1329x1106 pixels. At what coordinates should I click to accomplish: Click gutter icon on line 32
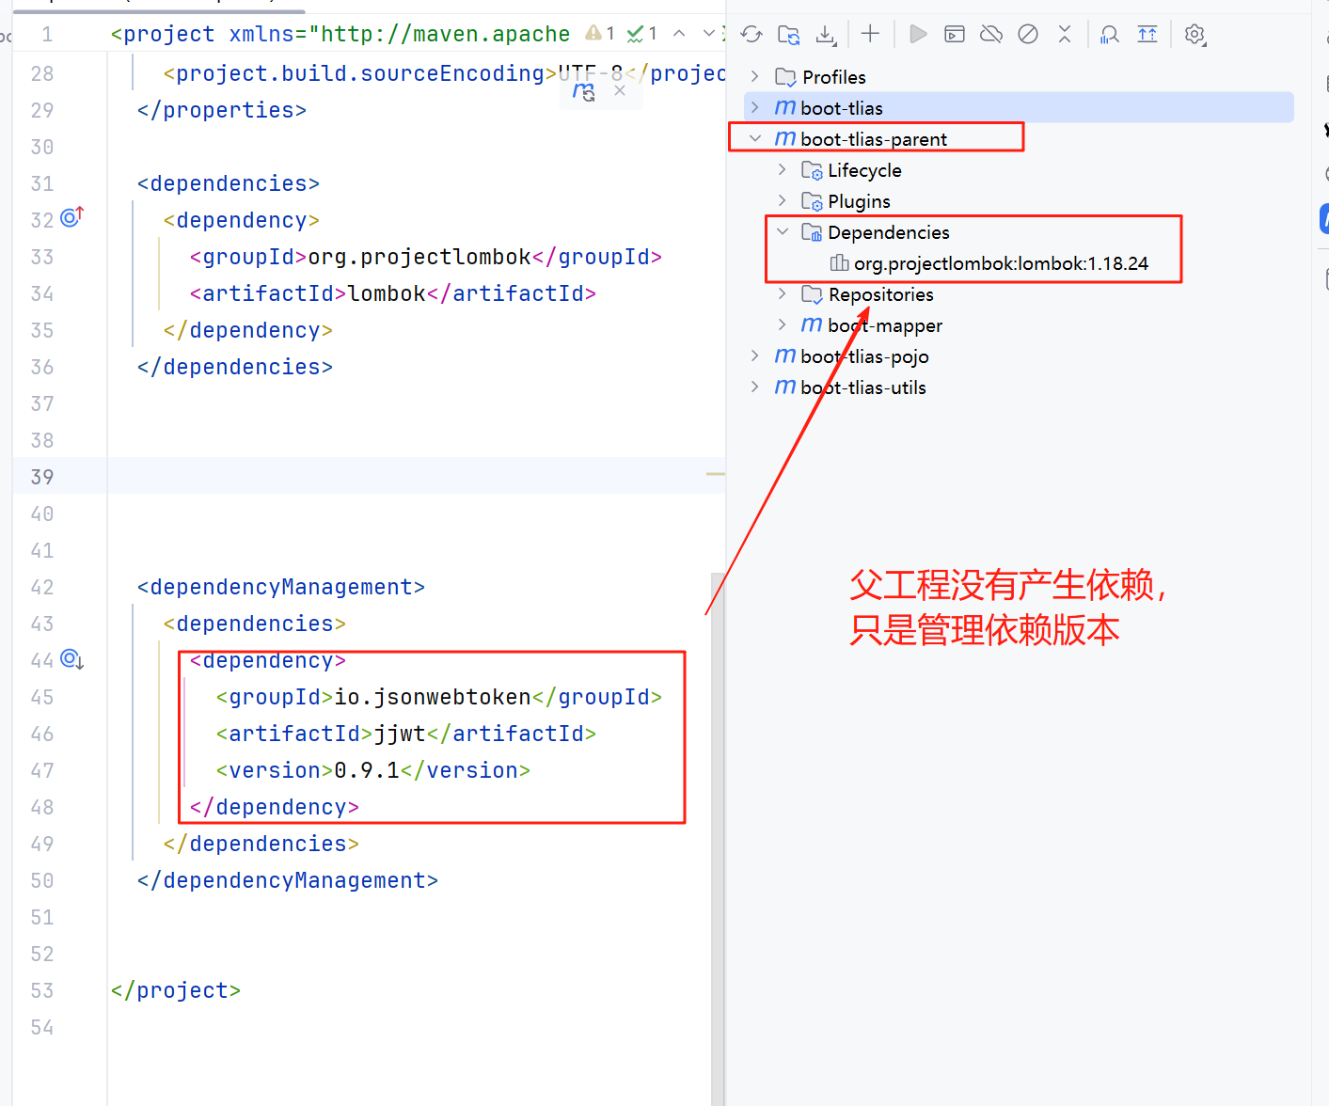click(x=72, y=218)
